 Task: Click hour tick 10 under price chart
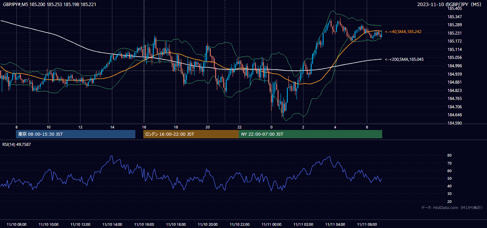pos(48,127)
